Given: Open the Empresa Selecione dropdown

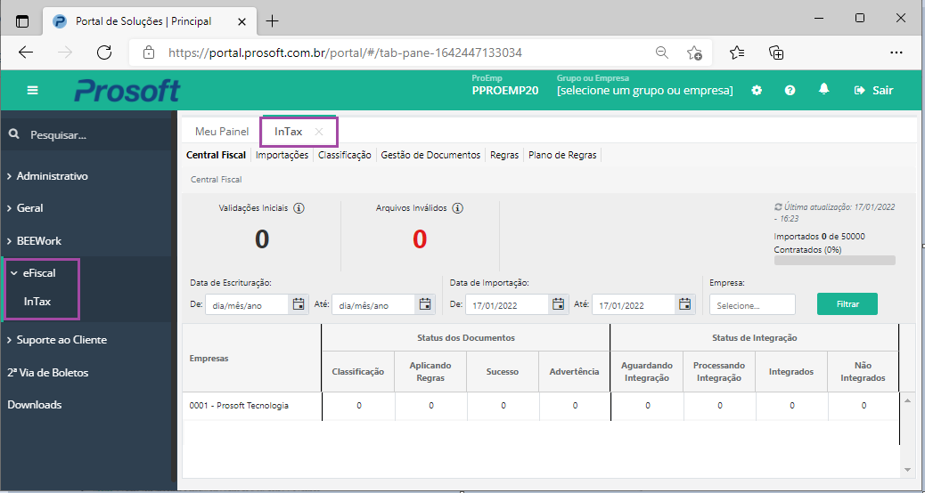Looking at the screenshot, I should click(x=753, y=304).
